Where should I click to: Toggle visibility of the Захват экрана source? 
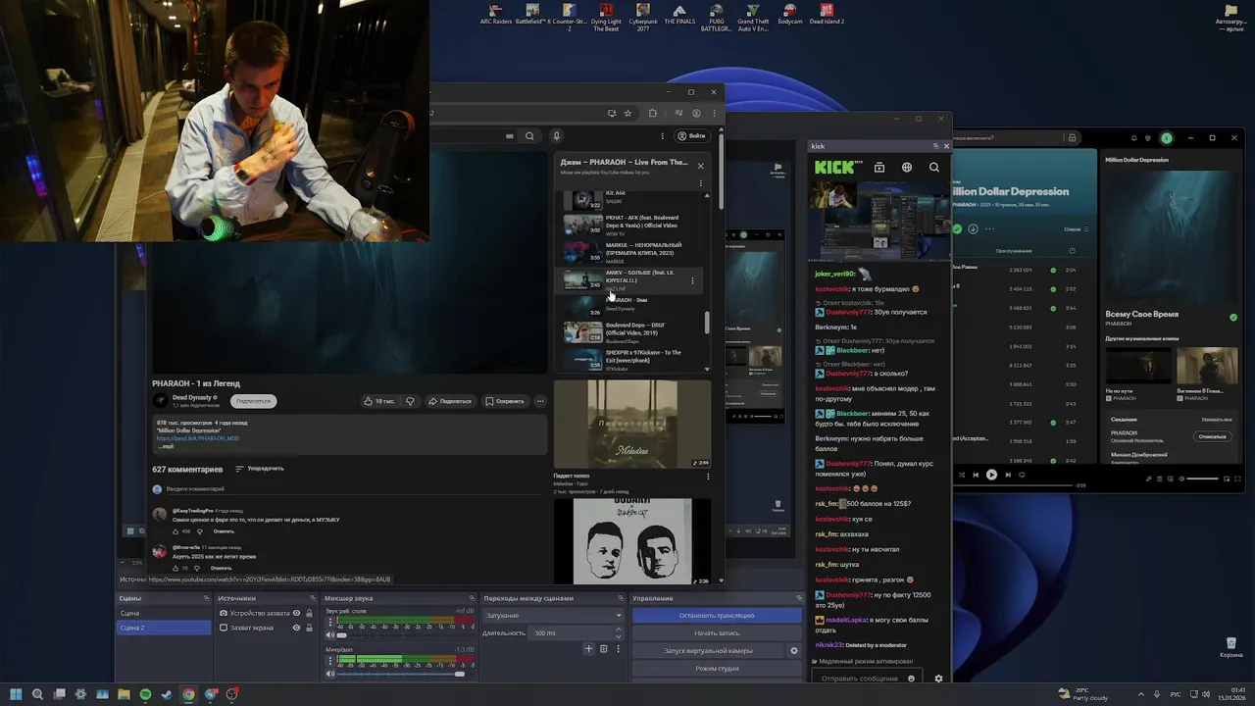(x=296, y=628)
